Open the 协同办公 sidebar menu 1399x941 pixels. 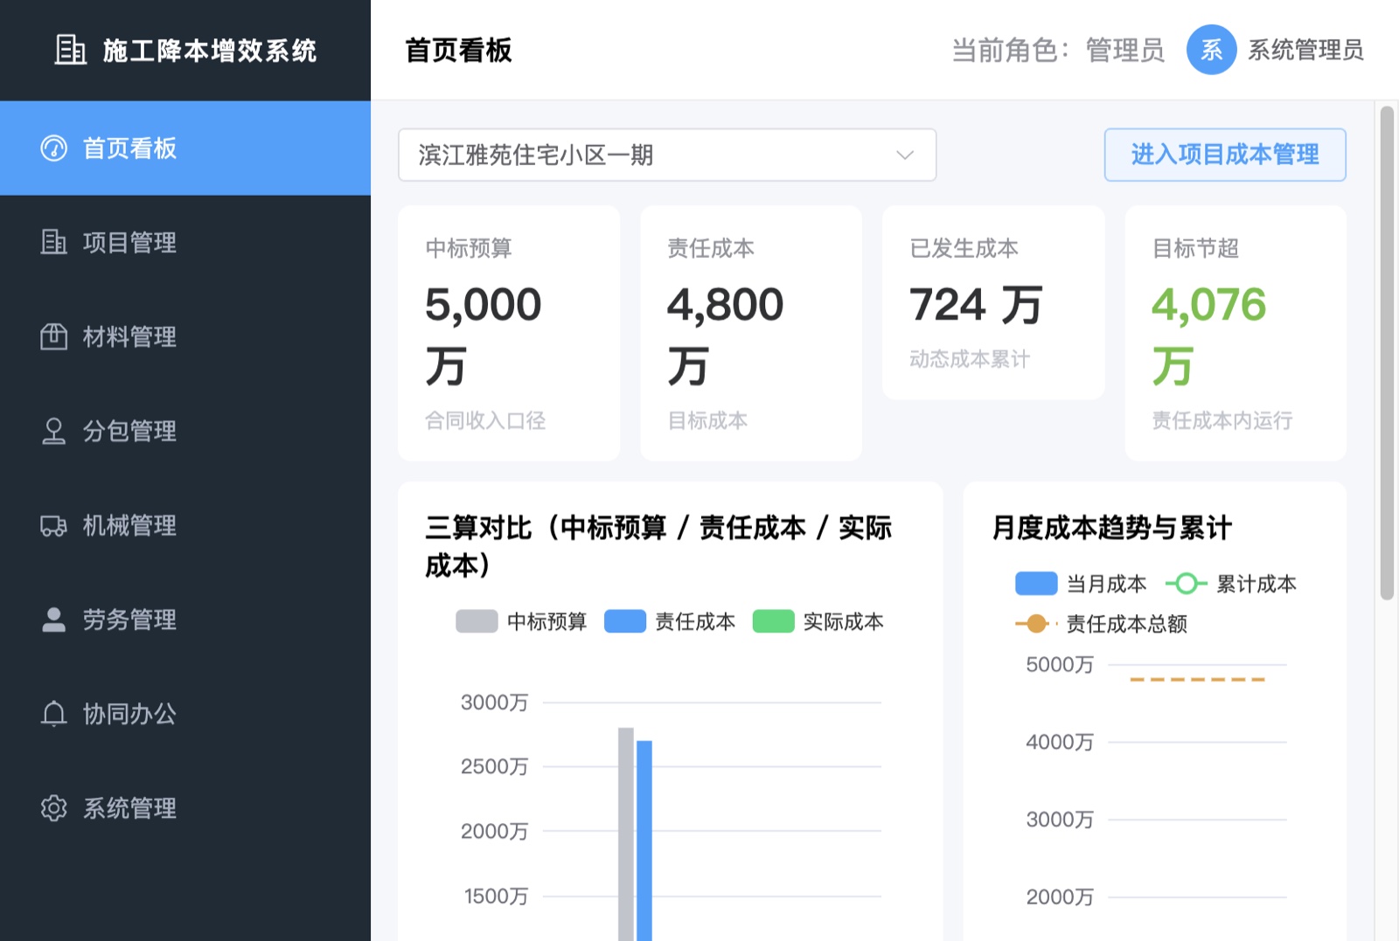pyautogui.click(x=185, y=714)
